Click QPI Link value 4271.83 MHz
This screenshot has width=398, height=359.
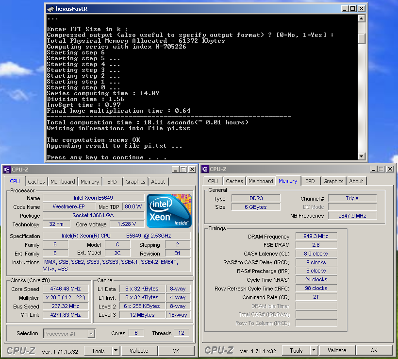[66, 315]
